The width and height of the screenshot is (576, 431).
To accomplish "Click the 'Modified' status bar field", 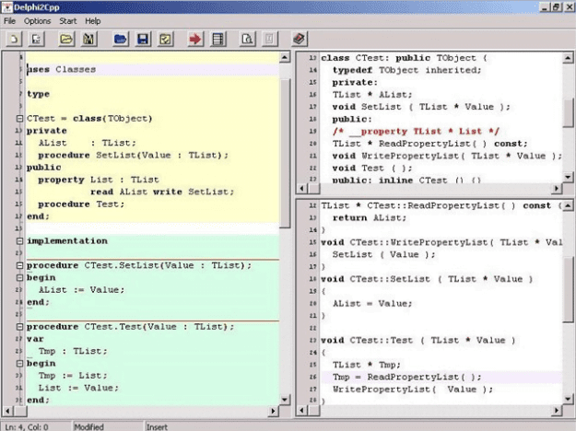I will [x=88, y=427].
